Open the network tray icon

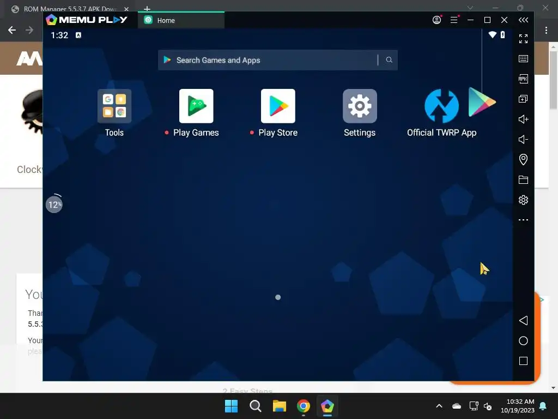coord(474,406)
